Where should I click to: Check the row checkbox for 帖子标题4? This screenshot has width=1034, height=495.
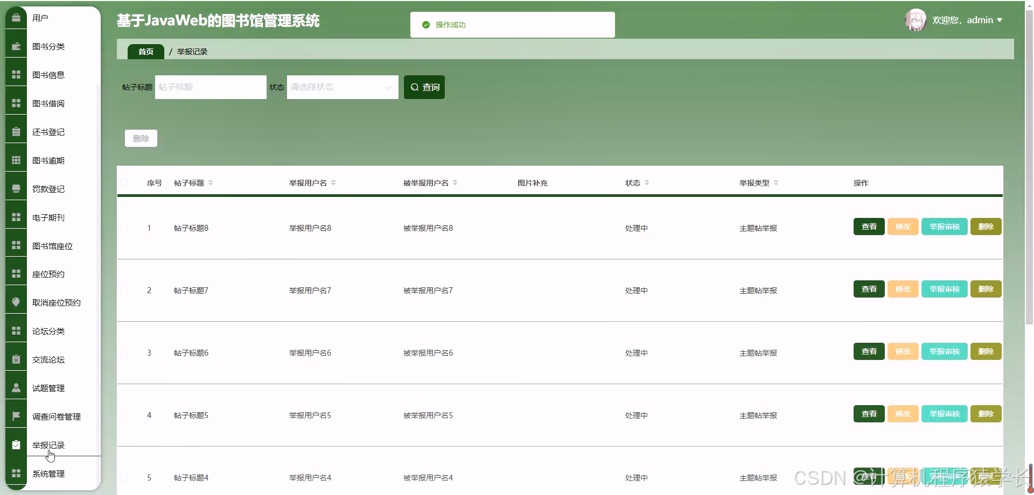124,478
